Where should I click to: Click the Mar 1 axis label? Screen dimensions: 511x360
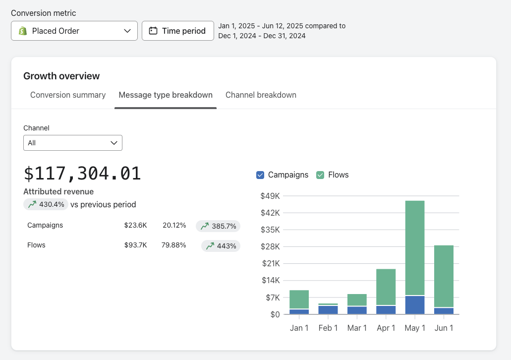(357, 328)
